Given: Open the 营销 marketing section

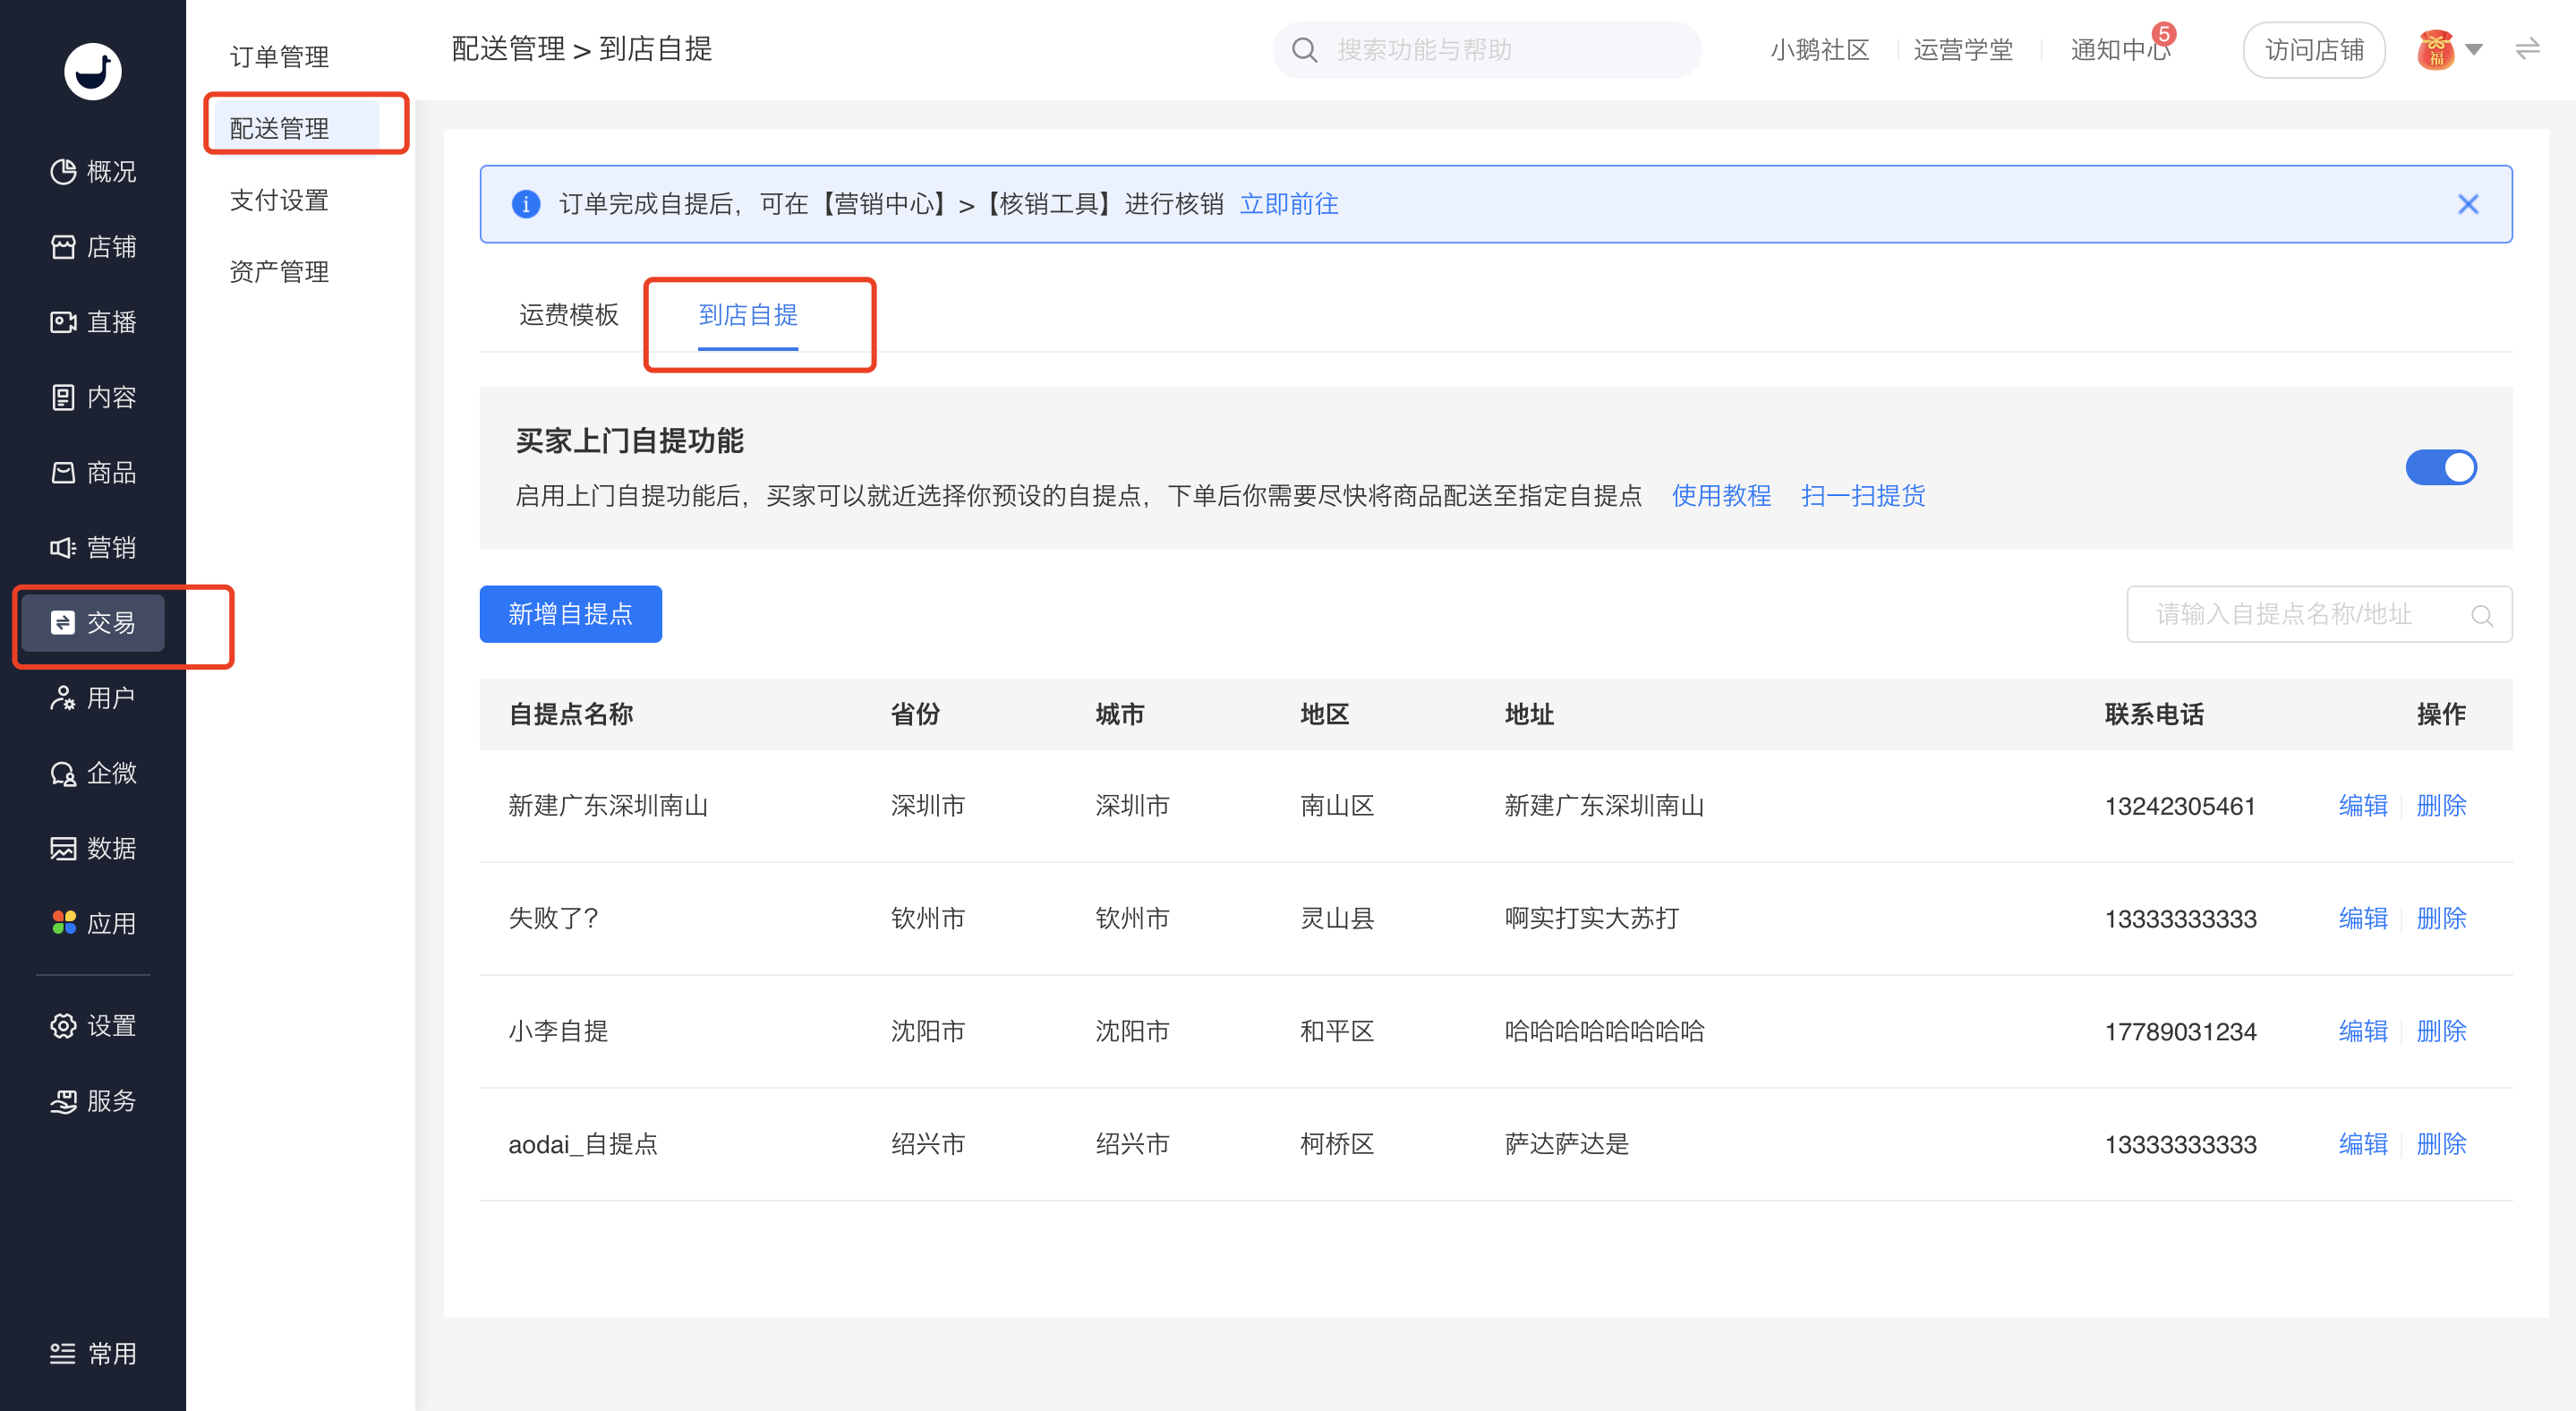Looking at the screenshot, I should click(x=93, y=547).
